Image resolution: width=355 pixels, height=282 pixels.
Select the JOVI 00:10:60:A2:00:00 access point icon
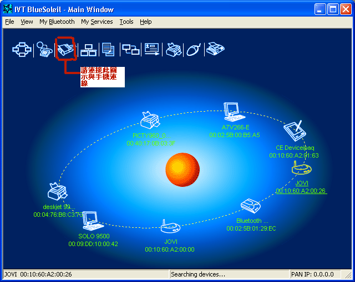170,226
